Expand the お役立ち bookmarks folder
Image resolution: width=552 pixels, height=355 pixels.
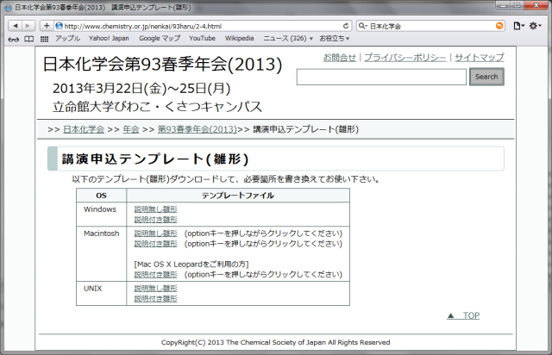pyautogui.click(x=334, y=39)
